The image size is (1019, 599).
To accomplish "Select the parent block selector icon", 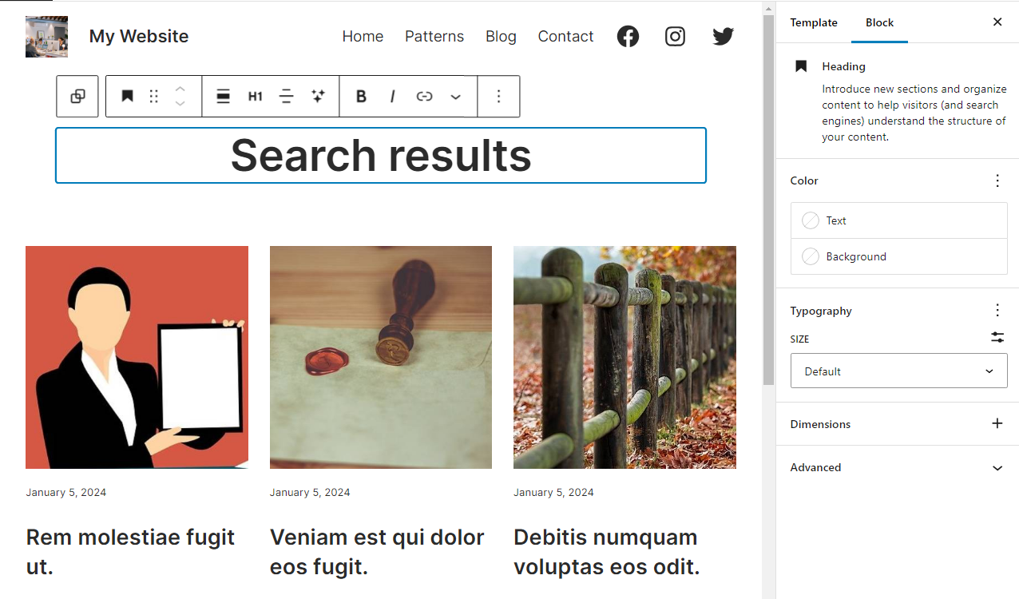I will (x=77, y=96).
